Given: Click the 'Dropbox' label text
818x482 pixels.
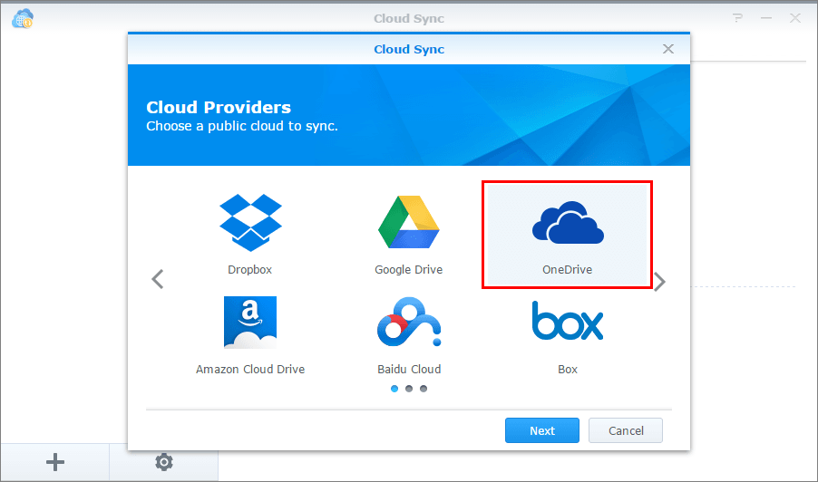Looking at the screenshot, I should 250,270.
